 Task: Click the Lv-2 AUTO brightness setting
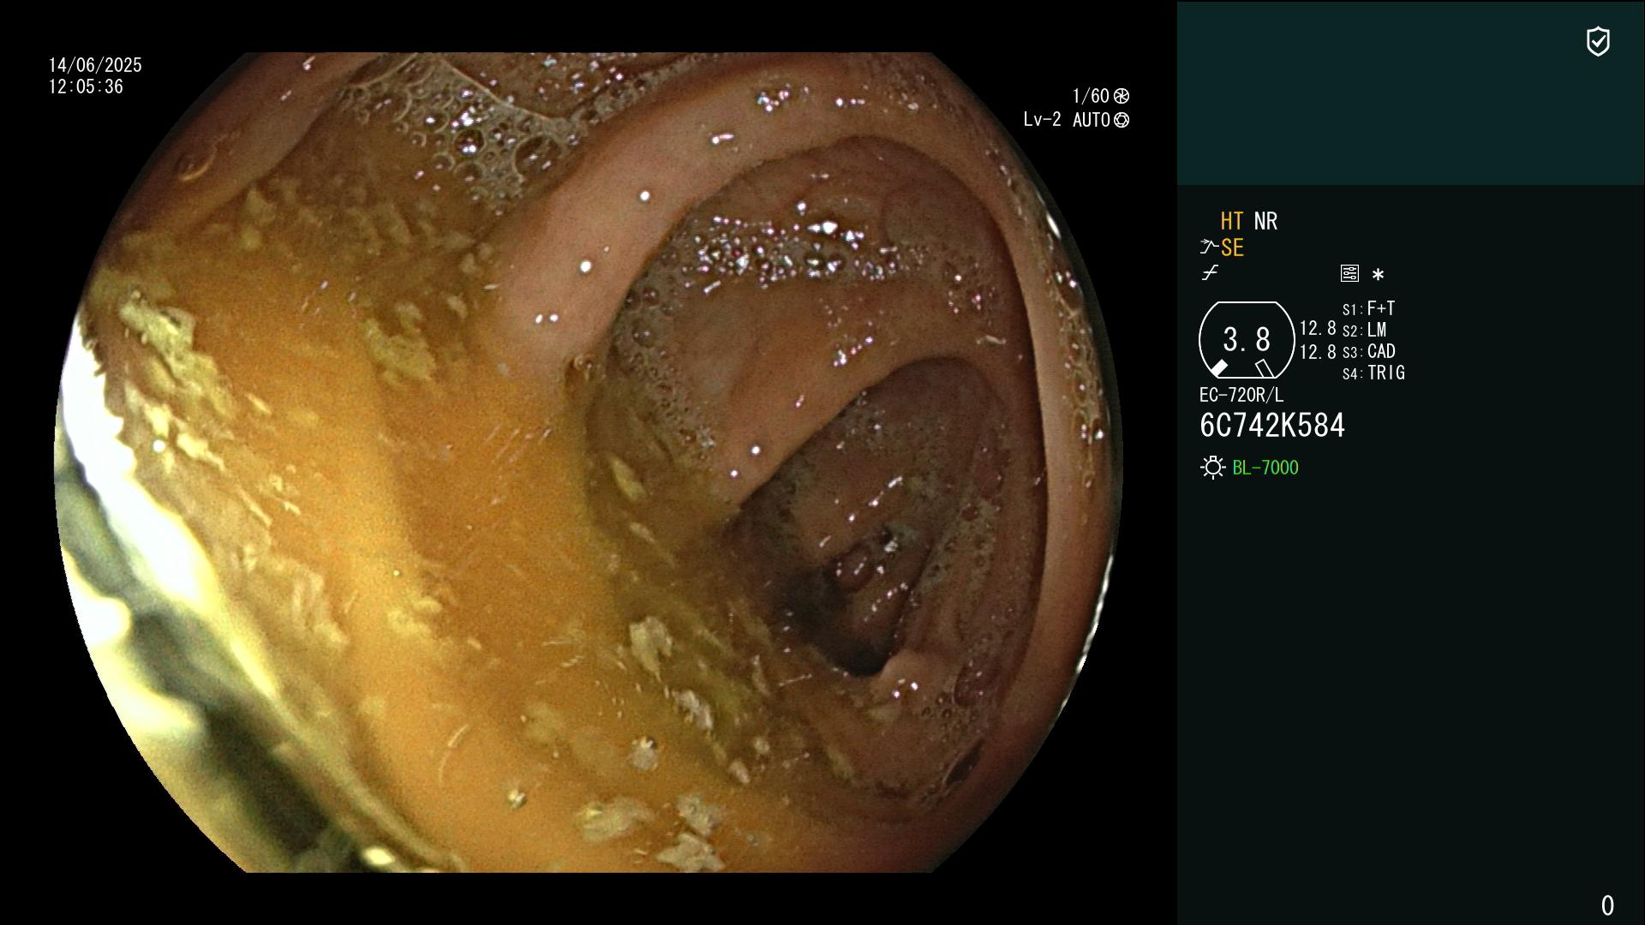1067,120
